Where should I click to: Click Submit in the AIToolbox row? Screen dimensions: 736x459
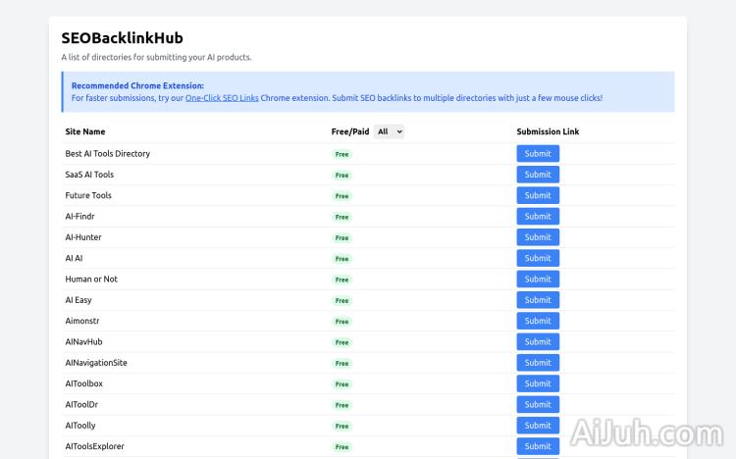(x=538, y=383)
